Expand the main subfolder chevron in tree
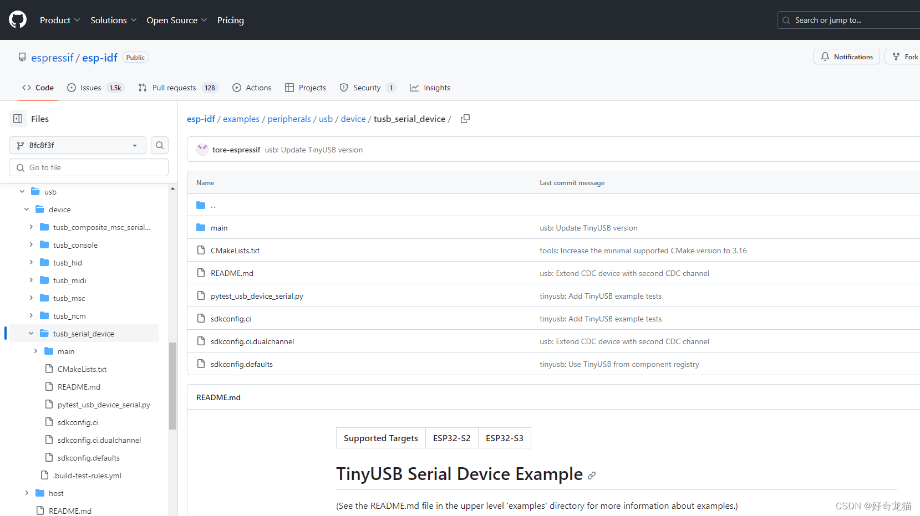Image resolution: width=920 pixels, height=516 pixels. pyautogui.click(x=35, y=351)
